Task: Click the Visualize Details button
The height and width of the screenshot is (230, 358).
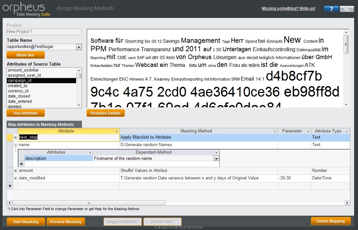Action: tap(105, 113)
